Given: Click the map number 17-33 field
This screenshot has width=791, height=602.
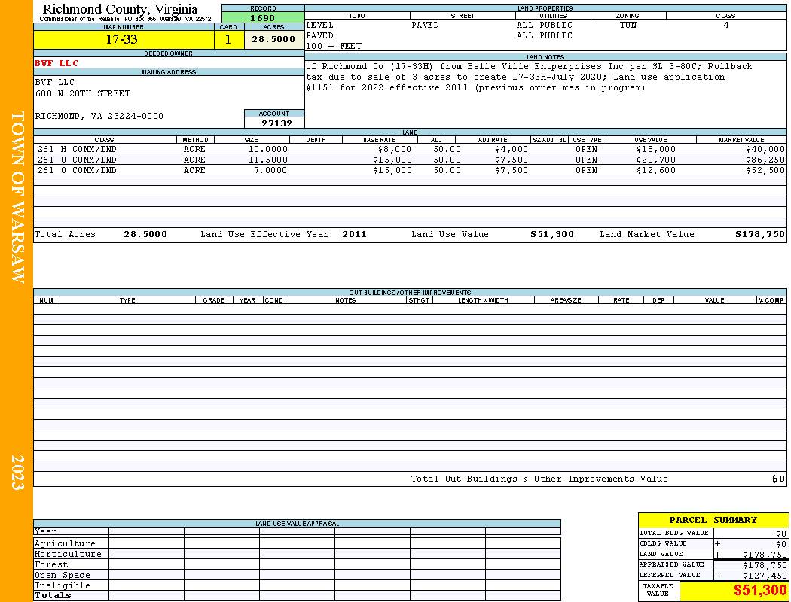Looking at the screenshot, I should [124, 39].
